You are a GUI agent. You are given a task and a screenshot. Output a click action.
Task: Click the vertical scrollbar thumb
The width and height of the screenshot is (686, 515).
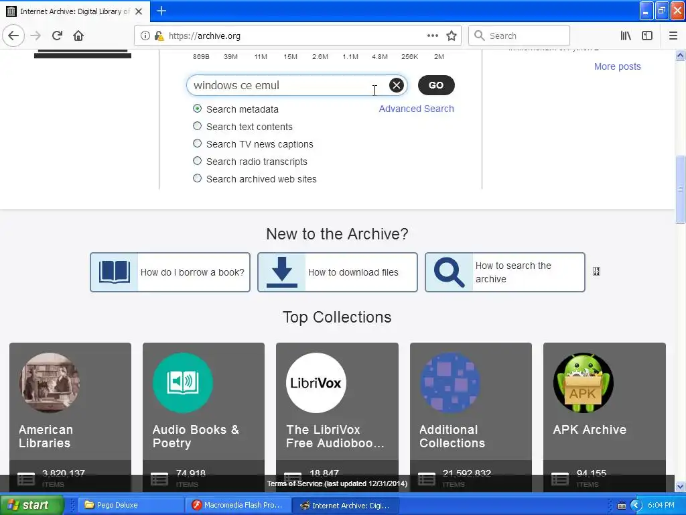pos(680,189)
